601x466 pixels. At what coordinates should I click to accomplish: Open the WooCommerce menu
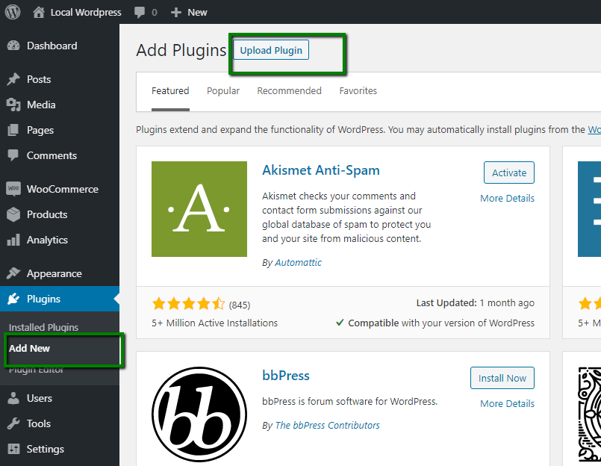pyautogui.click(x=60, y=189)
